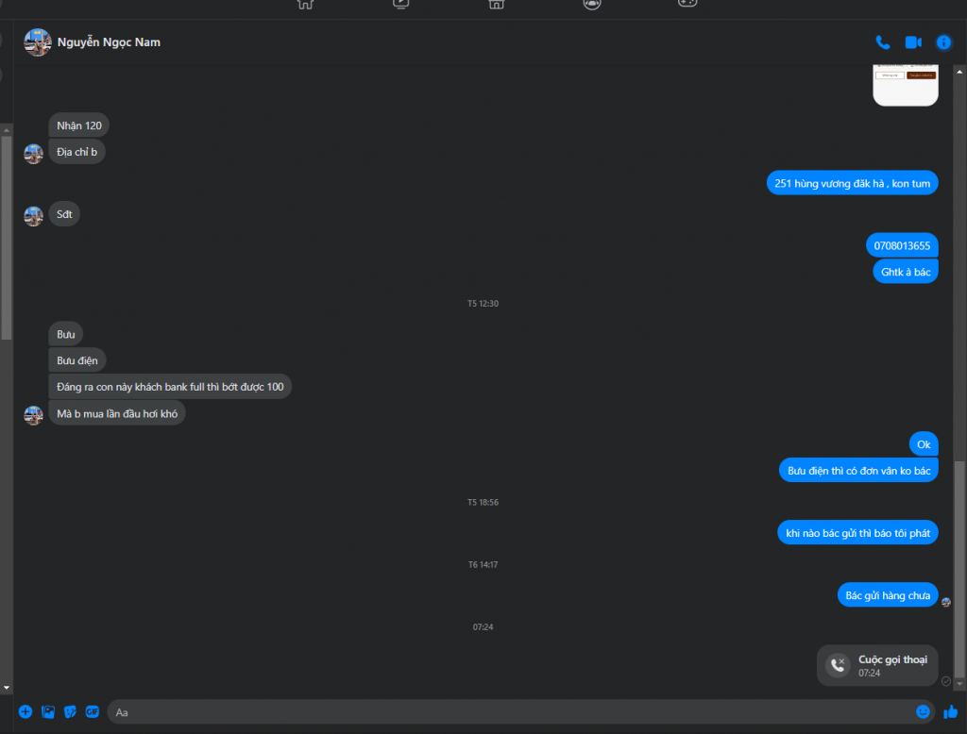Click Nguyễn Ngọc Nam header avatar
The image size is (967, 734).
(38, 42)
